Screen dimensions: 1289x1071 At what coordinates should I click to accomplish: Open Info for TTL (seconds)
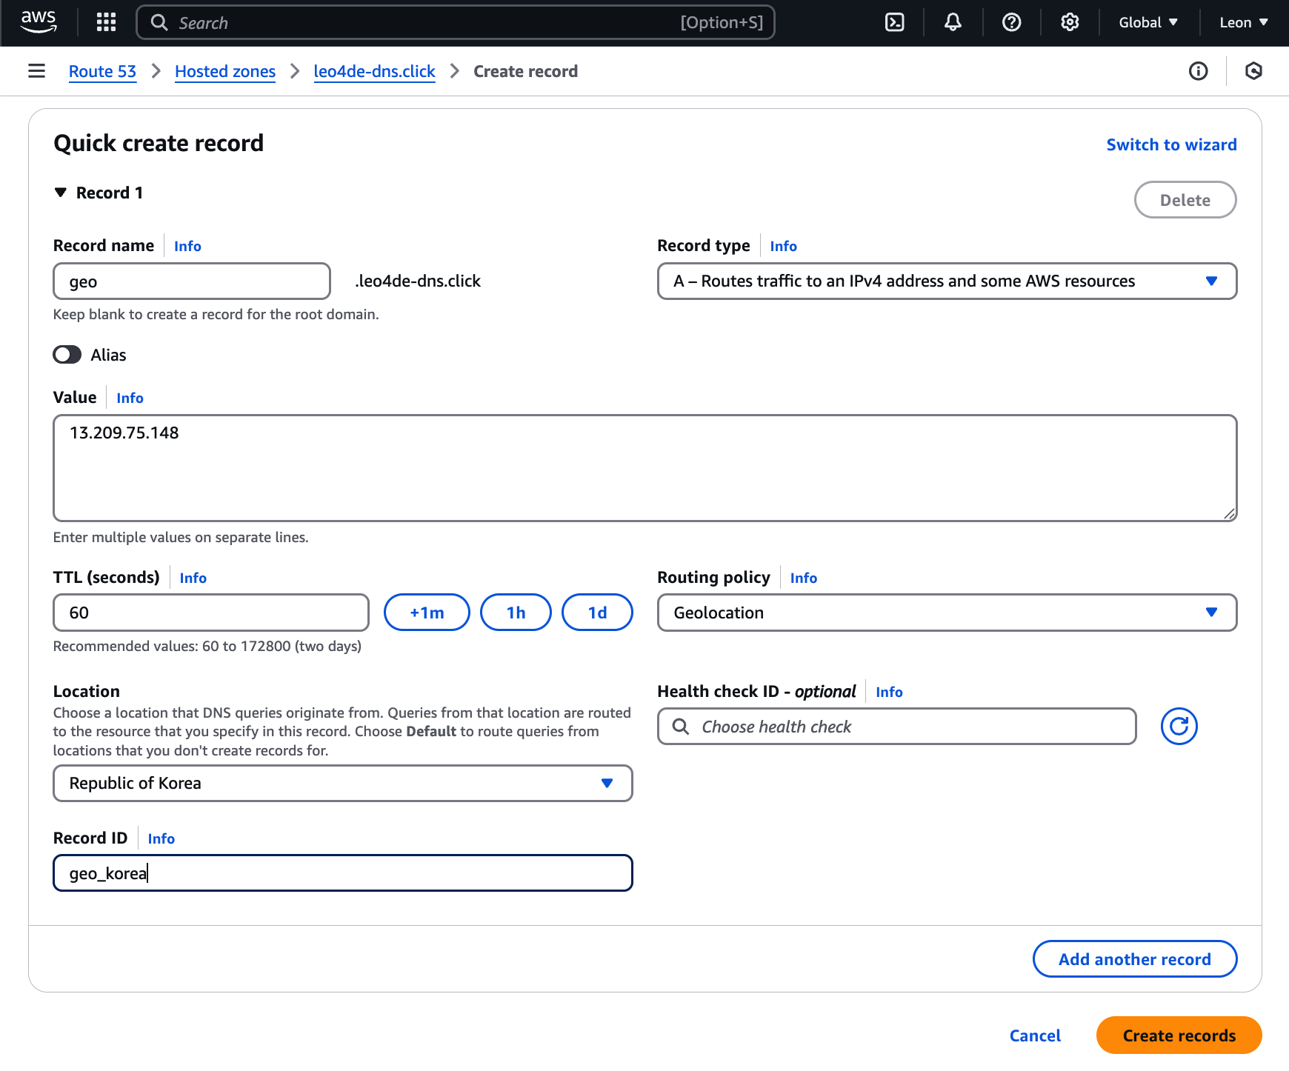pyautogui.click(x=193, y=578)
